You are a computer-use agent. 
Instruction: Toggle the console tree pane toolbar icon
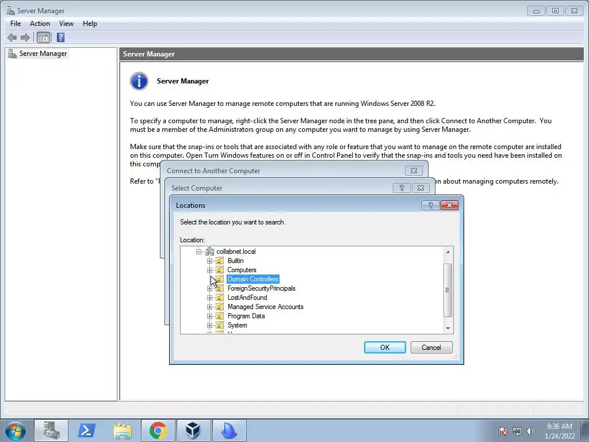pyautogui.click(x=43, y=37)
